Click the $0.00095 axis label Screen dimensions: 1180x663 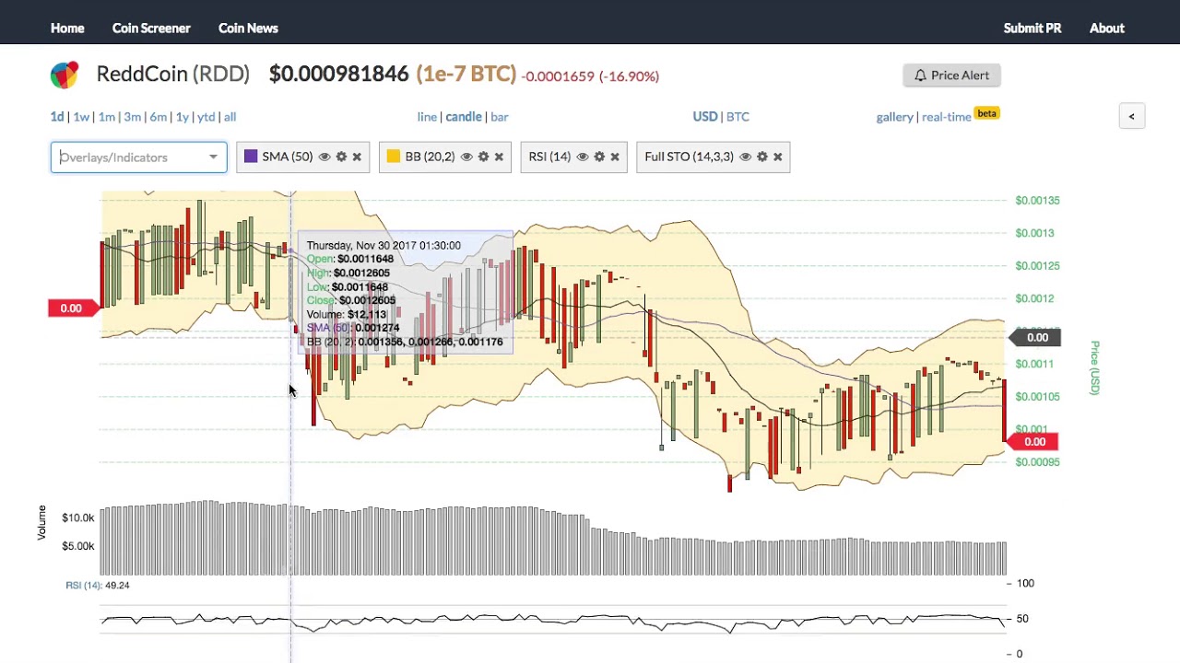click(1037, 462)
